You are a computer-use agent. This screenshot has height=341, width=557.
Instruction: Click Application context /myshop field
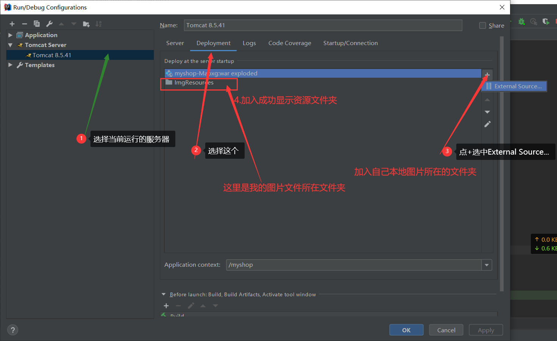(x=354, y=265)
